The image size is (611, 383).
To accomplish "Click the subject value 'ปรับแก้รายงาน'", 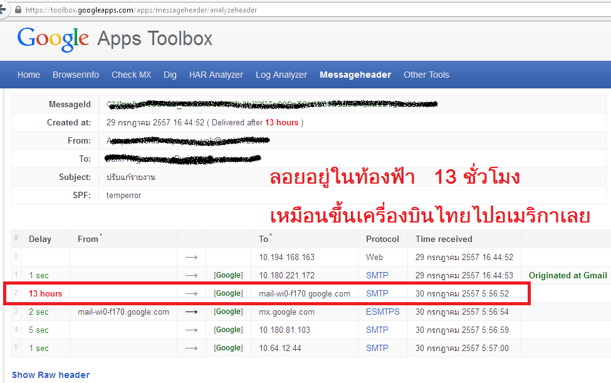I will (x=130, y=177).
